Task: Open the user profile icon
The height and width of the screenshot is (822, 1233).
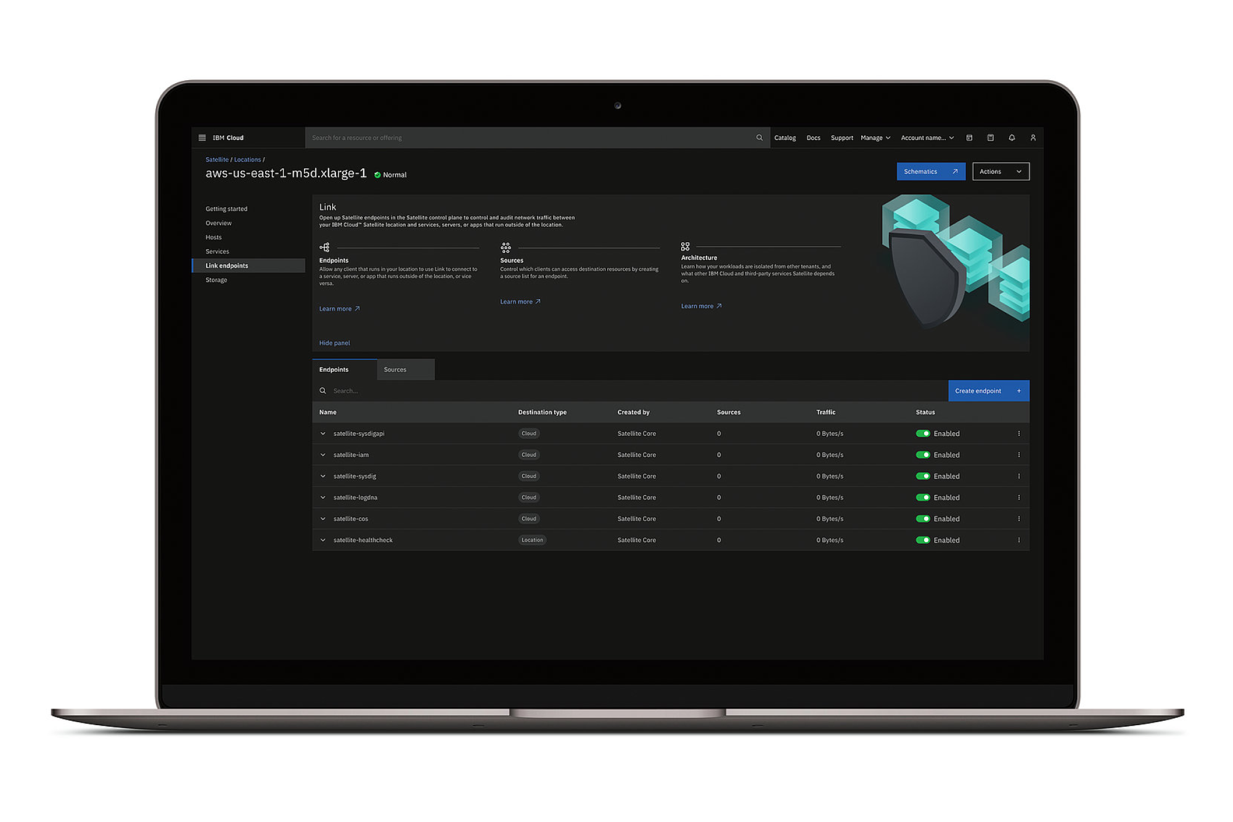Action: 1033,138
